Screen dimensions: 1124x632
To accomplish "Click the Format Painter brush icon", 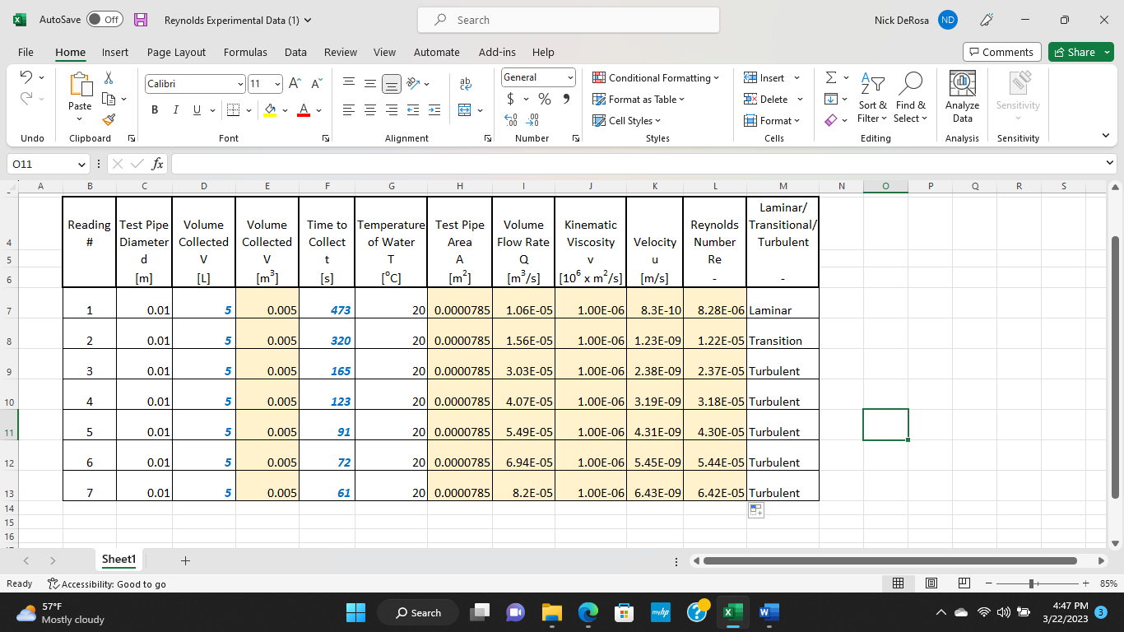I will [108, 119].
